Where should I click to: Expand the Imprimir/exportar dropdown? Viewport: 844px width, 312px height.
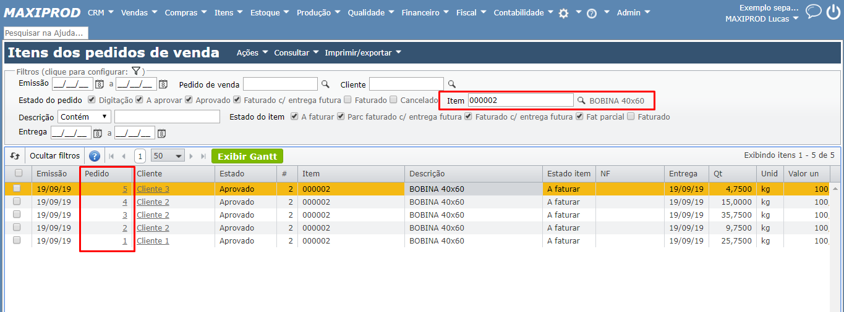point(363,53)
